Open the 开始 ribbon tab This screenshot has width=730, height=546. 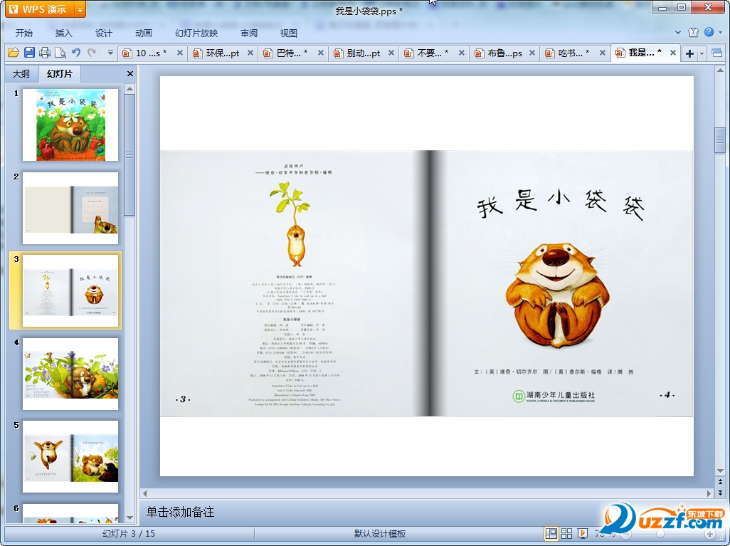[x=23, y=33]
